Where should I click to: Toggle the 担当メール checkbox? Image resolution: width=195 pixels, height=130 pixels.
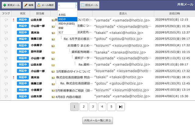(83, 5)
